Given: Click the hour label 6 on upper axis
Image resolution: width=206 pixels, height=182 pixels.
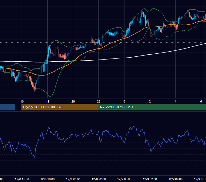Looking at the screenshot, I should click(201, 102).
